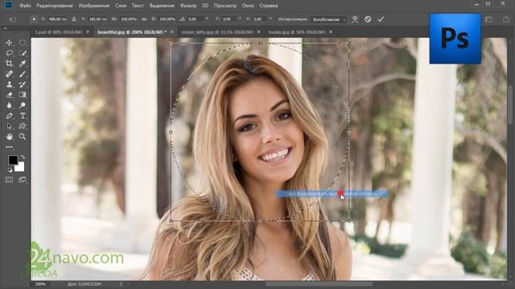Click the Y position input field
Image resolution: width=515 pixels, height=289 pixels.
pos(98,19)
